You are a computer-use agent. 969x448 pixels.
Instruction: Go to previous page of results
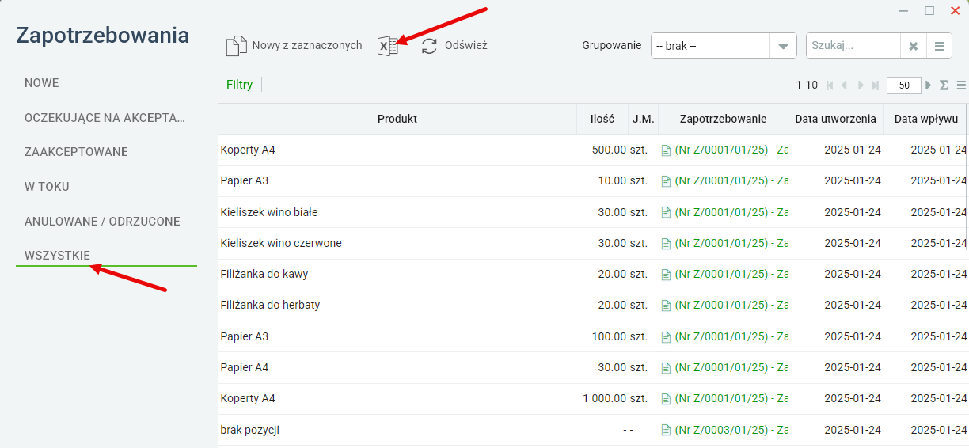click(845, 85)
